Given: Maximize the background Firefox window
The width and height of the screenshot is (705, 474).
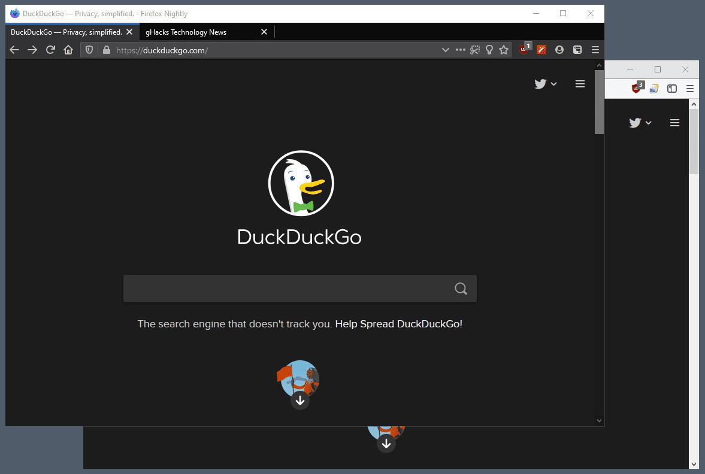Looking at the screenshot, I should tap(658, 69).
